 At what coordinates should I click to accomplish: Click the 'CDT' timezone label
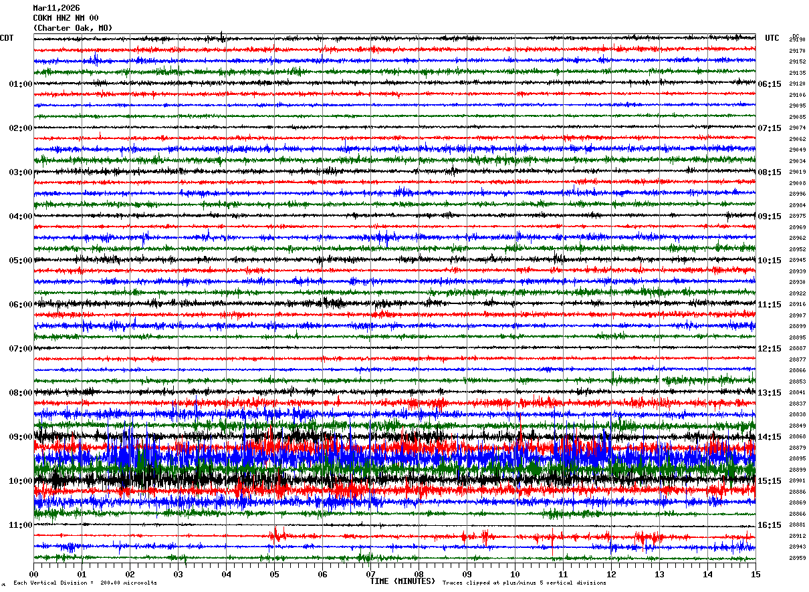7,38
